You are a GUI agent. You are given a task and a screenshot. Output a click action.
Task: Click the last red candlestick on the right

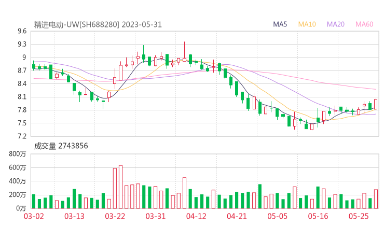[376, 104]
